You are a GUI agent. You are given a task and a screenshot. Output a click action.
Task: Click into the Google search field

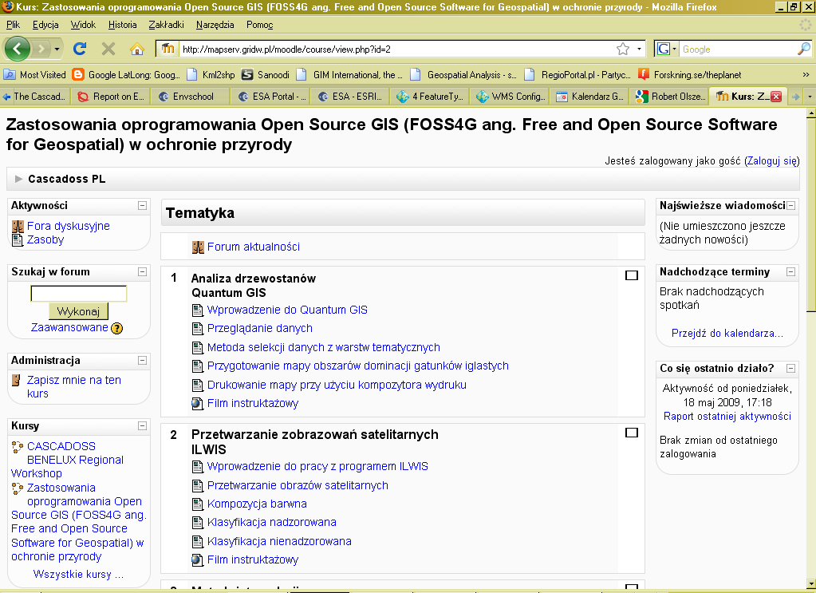pos(738,49)
